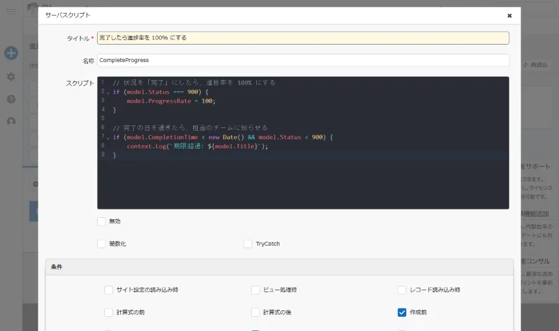Click the スクリプト label

[80, 83]
